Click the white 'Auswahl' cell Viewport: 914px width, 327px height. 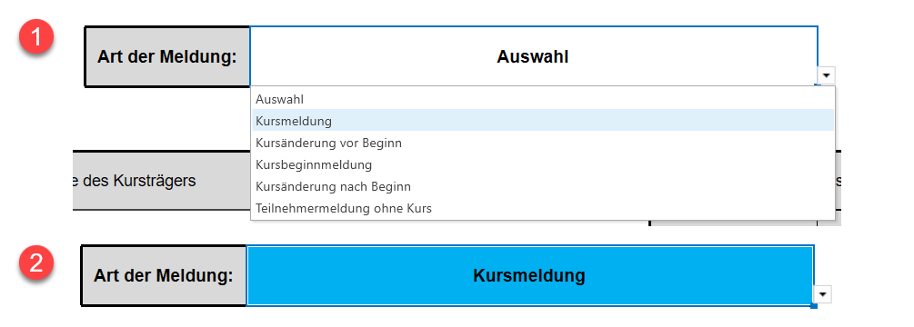pos(533,56)
